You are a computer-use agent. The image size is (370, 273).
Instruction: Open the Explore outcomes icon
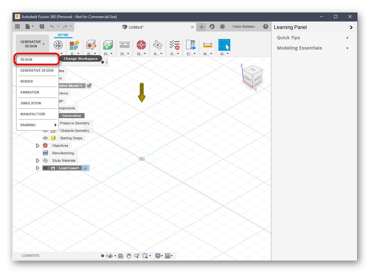pos(191,45)
